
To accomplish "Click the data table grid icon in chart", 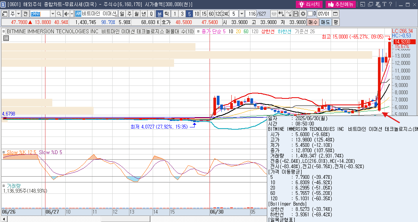I will pyautogui.click(x=6, y=38).
